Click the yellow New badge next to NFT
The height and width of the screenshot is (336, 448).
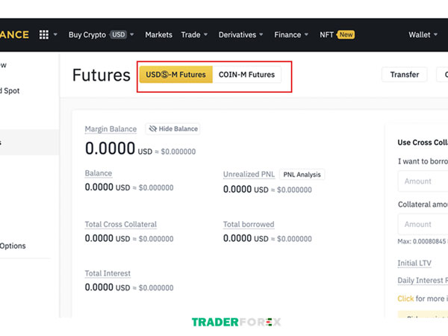(x=346, y=35)
